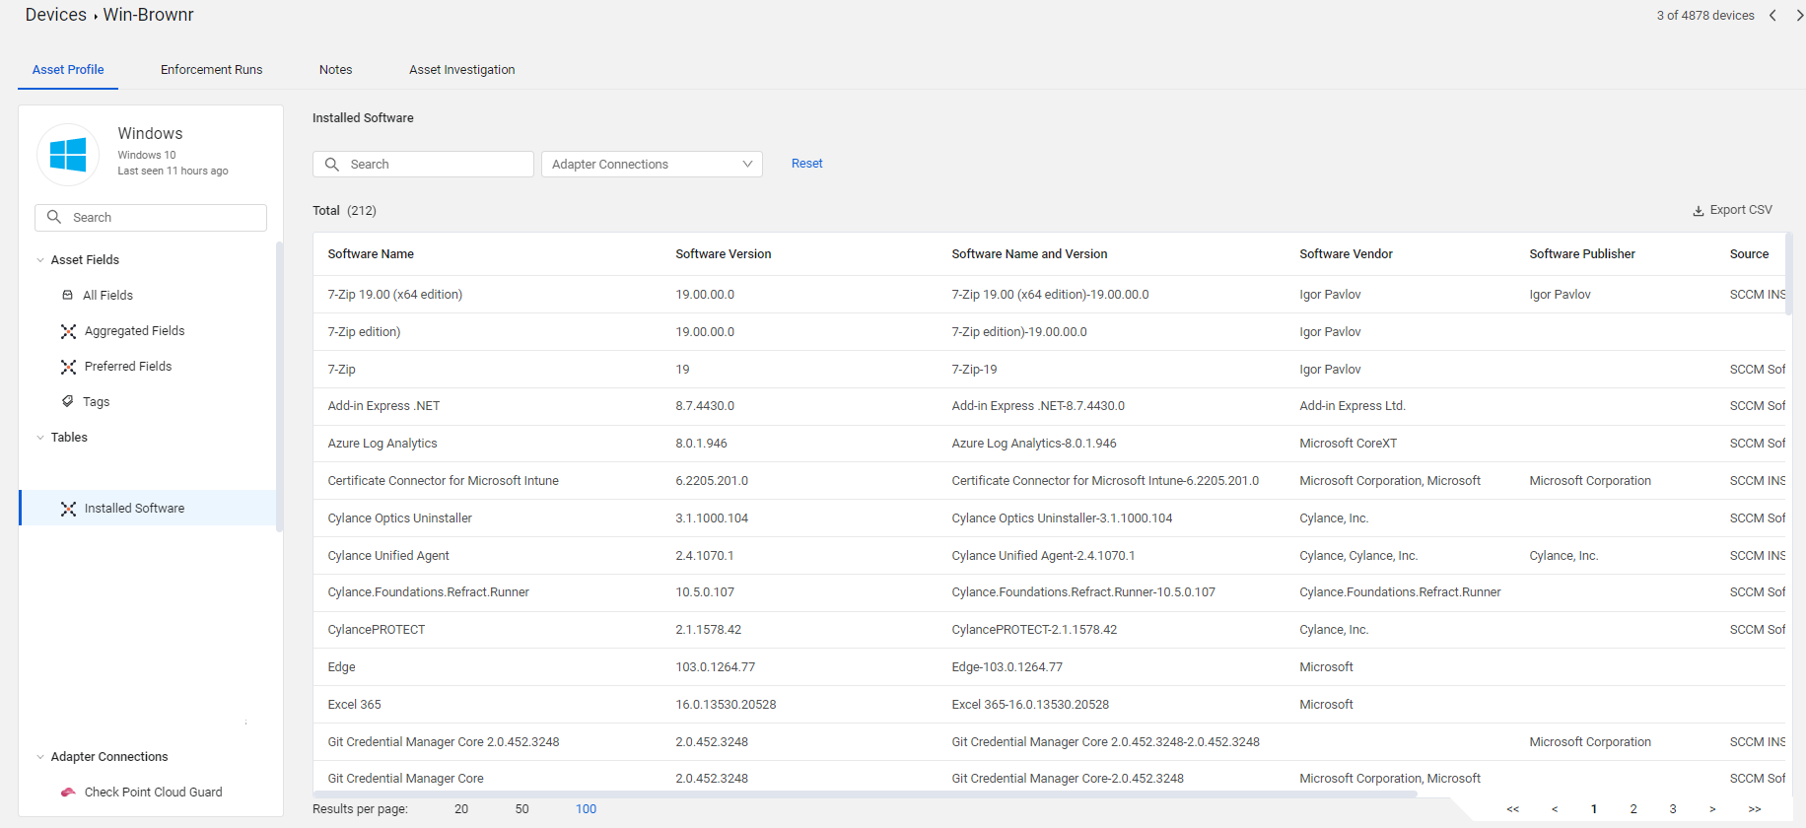Select Aggregated Fields in the sidebar
The height and width of the screenshot is (828, 1806).
point(134,331)
